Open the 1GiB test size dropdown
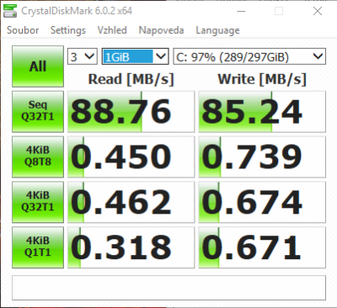This screenshot has width=337, height=308. point(135,56)
